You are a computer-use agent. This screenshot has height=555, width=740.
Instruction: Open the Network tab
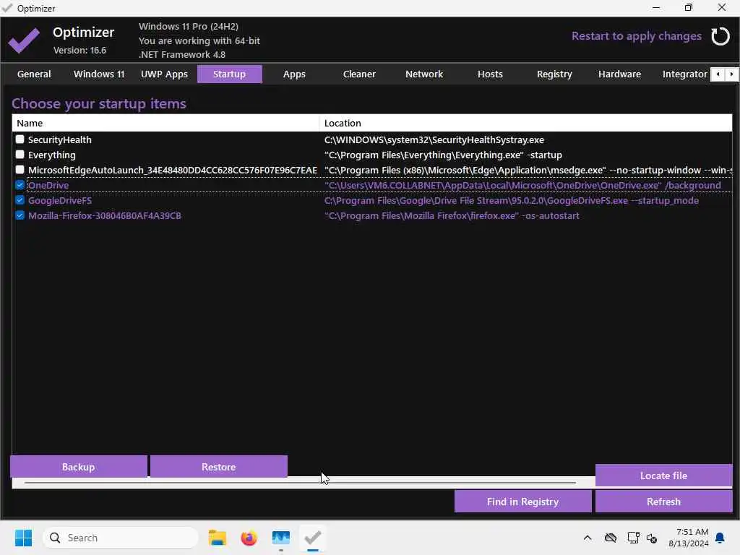click(424, 74)
